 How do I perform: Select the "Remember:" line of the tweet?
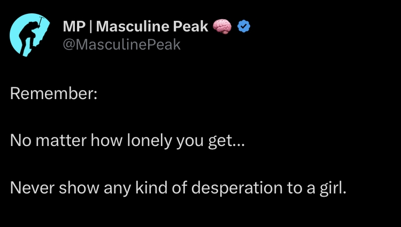(x=53, y=94)
